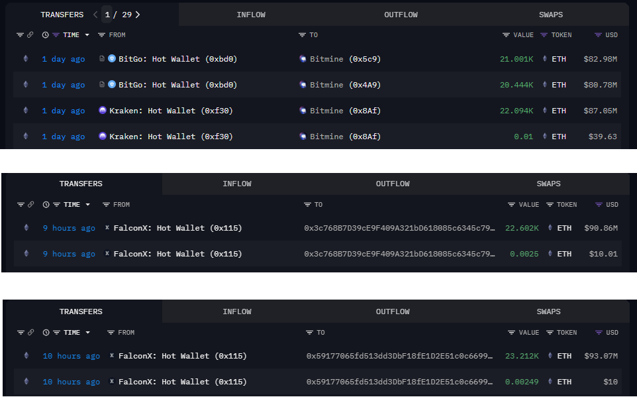Open 0x59177065 address receiving 23.212K ETH

click(399, 356)
